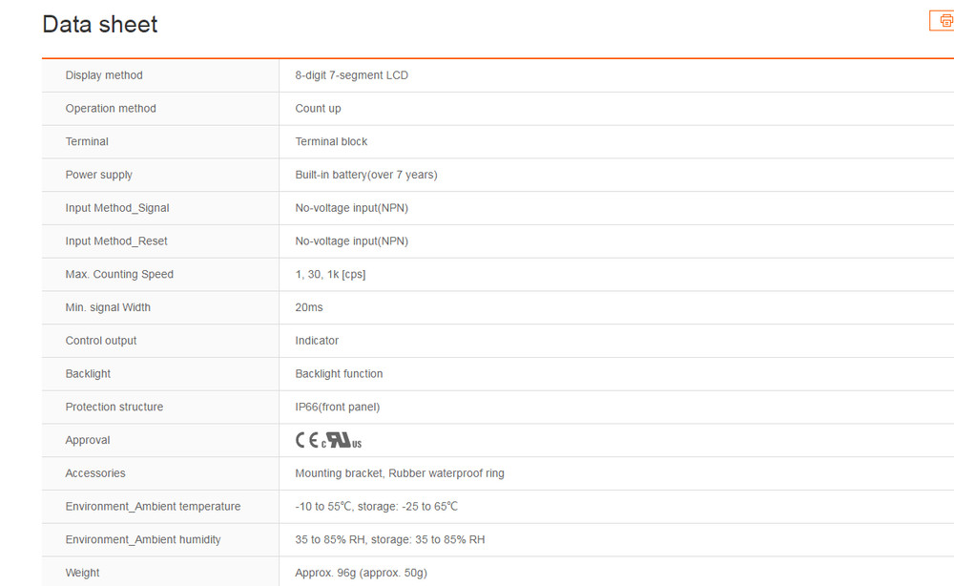Click the Operation method label
Image resolution: width=954 pixels, height=586 pixels.
(x=111, y=109)
